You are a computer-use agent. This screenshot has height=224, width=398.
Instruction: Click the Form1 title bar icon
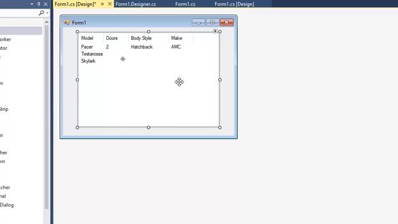pos(67,22)
